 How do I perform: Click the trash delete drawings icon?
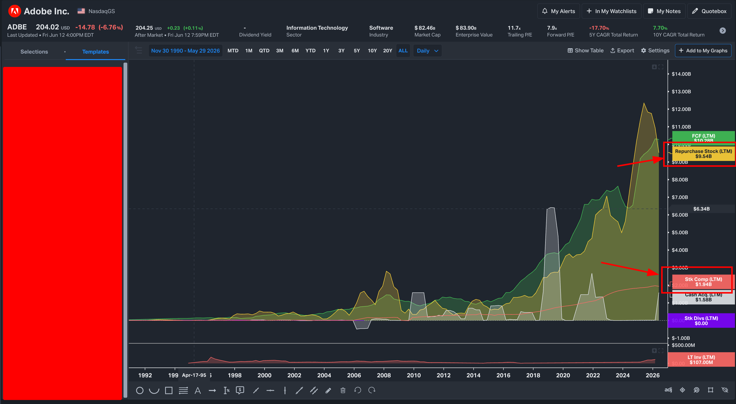(x=343, y=390)
